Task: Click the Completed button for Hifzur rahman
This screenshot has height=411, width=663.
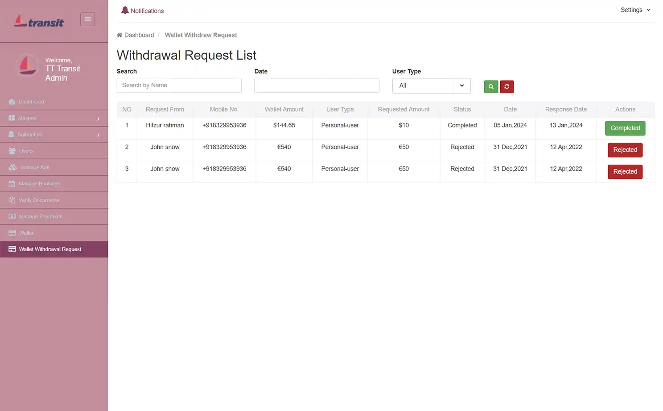Action: (625, 128)
